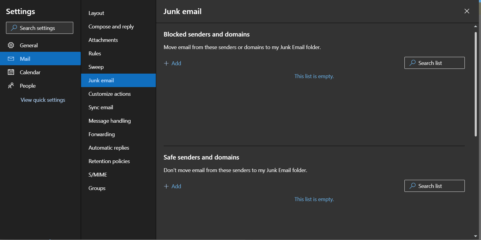Image resolution: width=481 pixels, height=240 pixels.
Task: Focus Search list under Safe senders
Action: pyautogui.click(x=434, y=186)
